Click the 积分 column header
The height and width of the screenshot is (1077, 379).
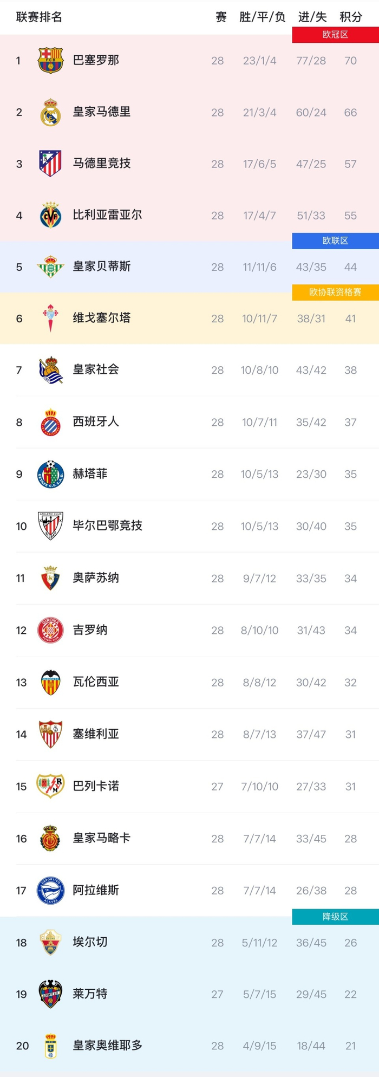350,17
